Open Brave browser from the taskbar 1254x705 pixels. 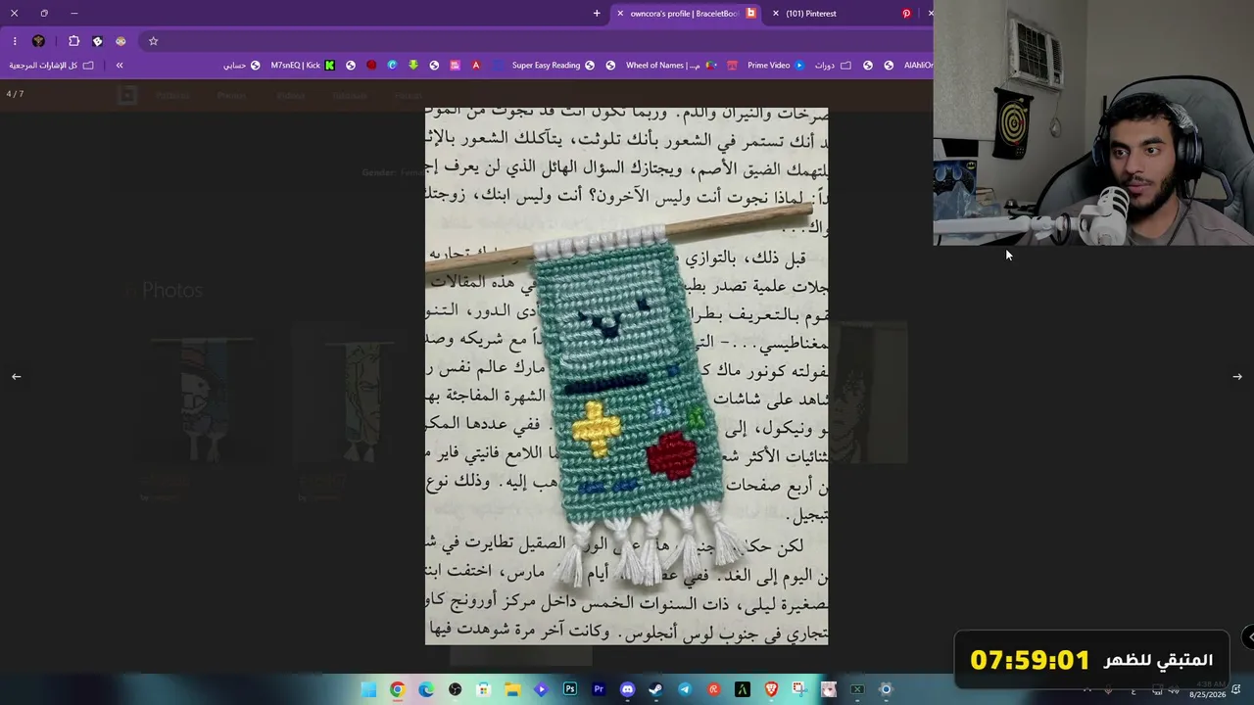point(771,689)
